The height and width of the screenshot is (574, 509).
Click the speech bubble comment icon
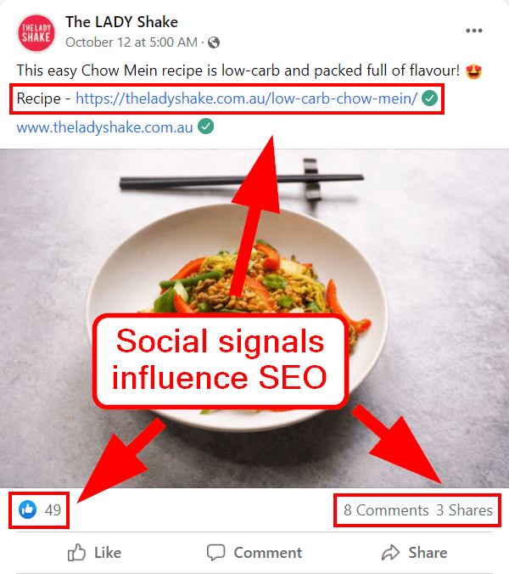click(x=215, y=553)
